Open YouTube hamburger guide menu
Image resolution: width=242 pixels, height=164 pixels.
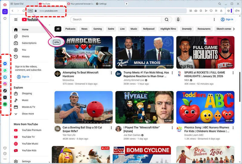(16, 20)
